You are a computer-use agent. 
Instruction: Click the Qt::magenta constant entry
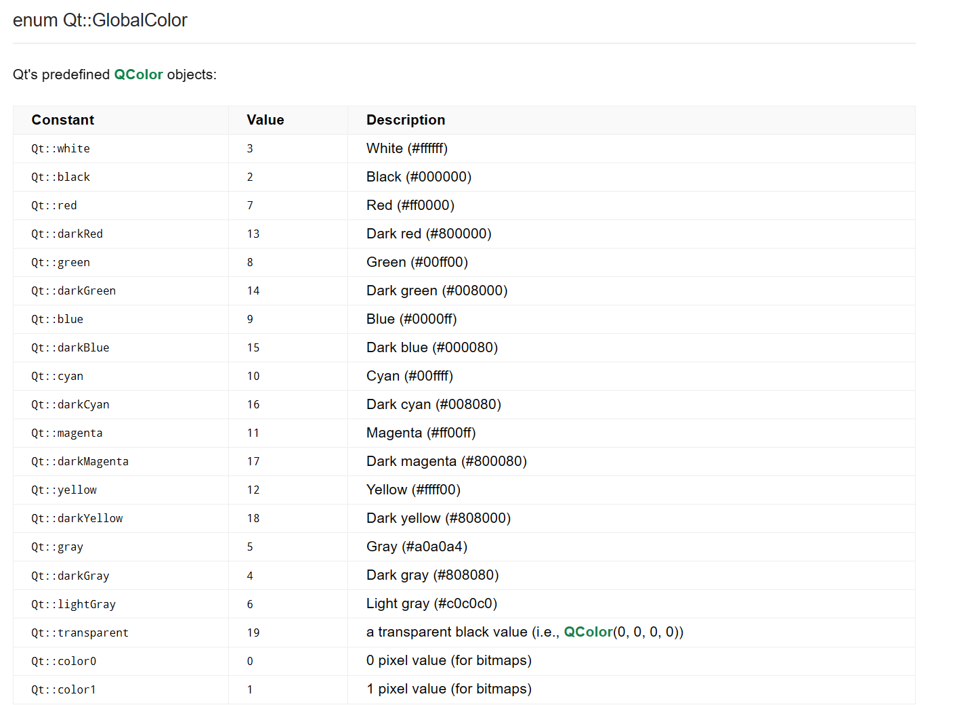(x=67, y=433)
